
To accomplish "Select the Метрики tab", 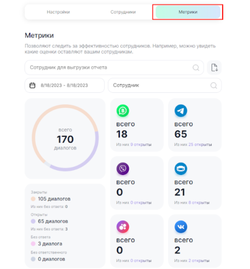I will point(188,12).
